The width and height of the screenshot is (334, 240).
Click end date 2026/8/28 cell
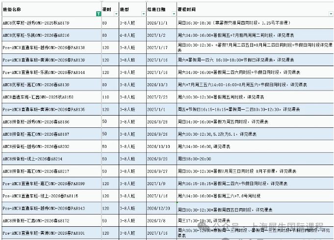point(161,121)
